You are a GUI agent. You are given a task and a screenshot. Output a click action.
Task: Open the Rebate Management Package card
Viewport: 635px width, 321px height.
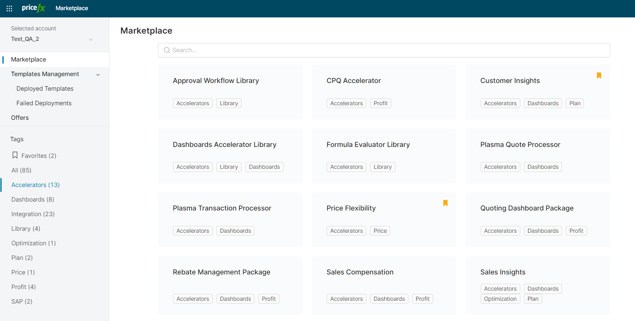point(221,272)
